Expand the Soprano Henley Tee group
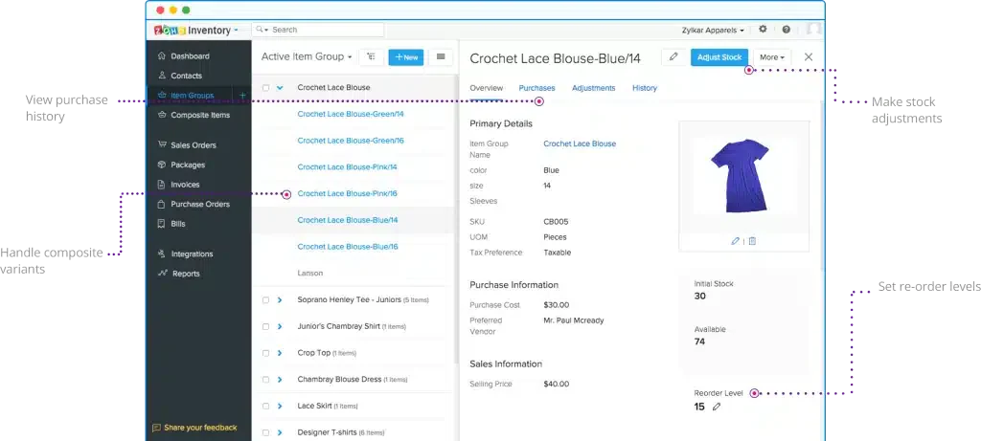 coord(280,300)
